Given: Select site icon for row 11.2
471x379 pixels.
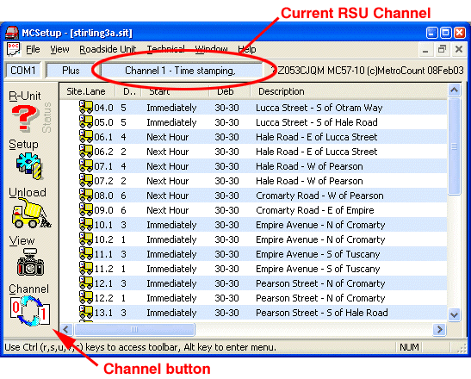Looking at the screenshot, I should coord(86,268).
